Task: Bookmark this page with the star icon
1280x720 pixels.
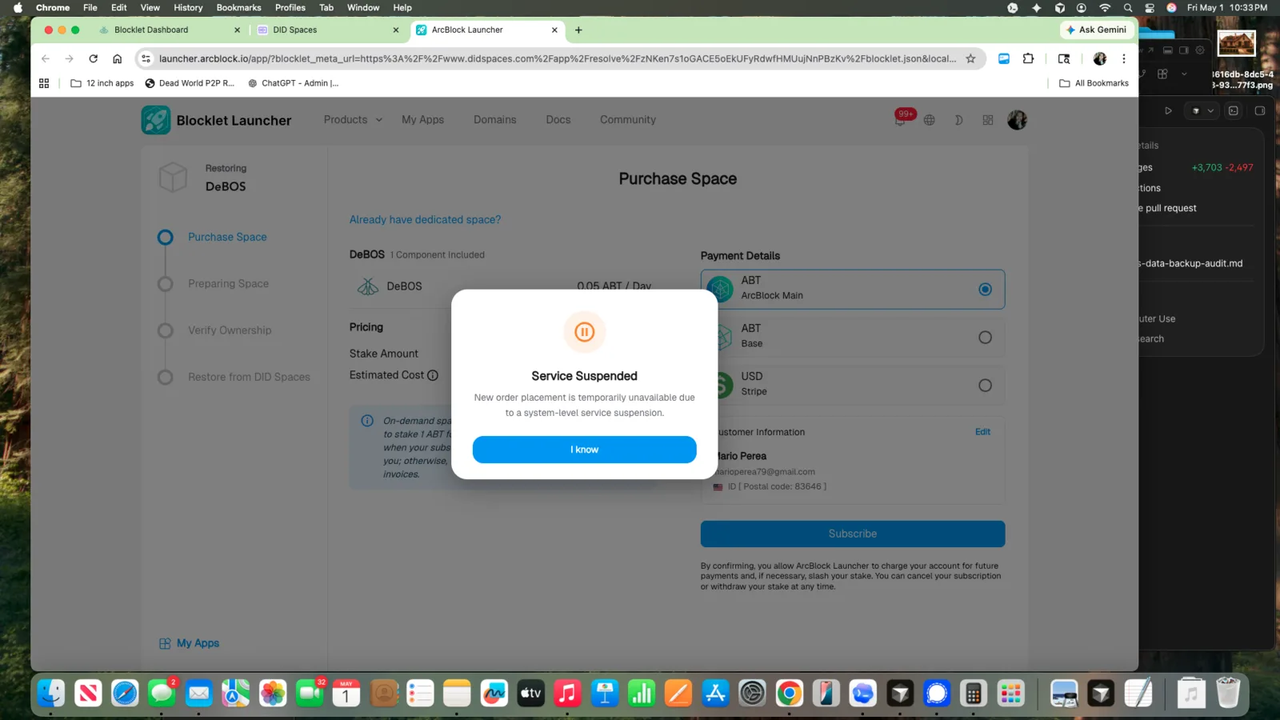Action: (970, 58)
